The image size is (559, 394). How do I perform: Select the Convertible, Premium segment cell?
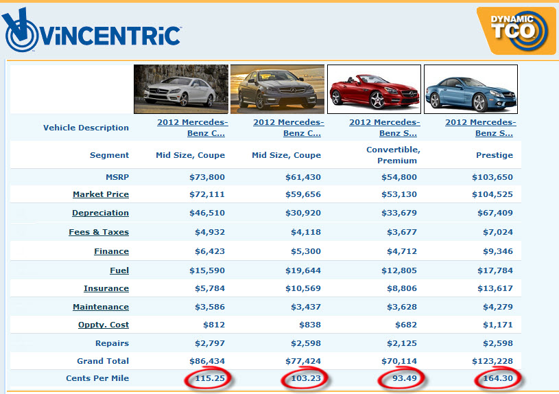tap(393, 155)
